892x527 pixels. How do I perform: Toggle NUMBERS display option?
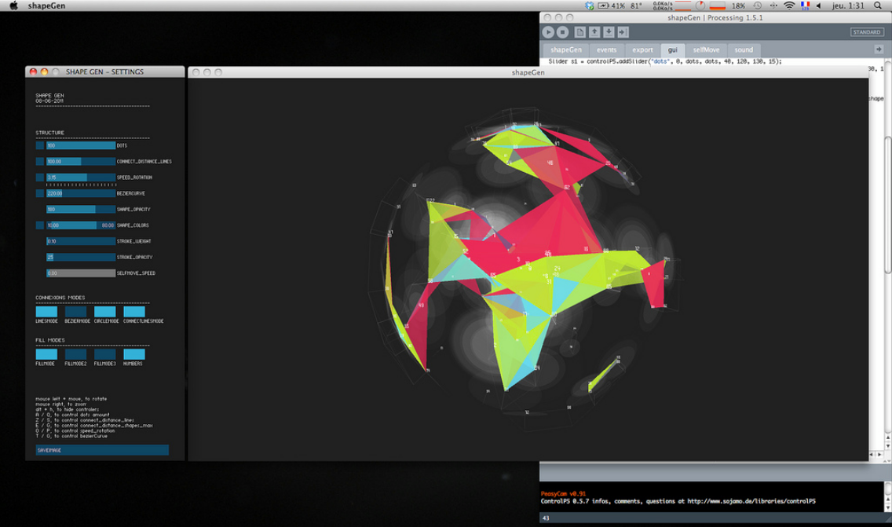click(134, 354)
